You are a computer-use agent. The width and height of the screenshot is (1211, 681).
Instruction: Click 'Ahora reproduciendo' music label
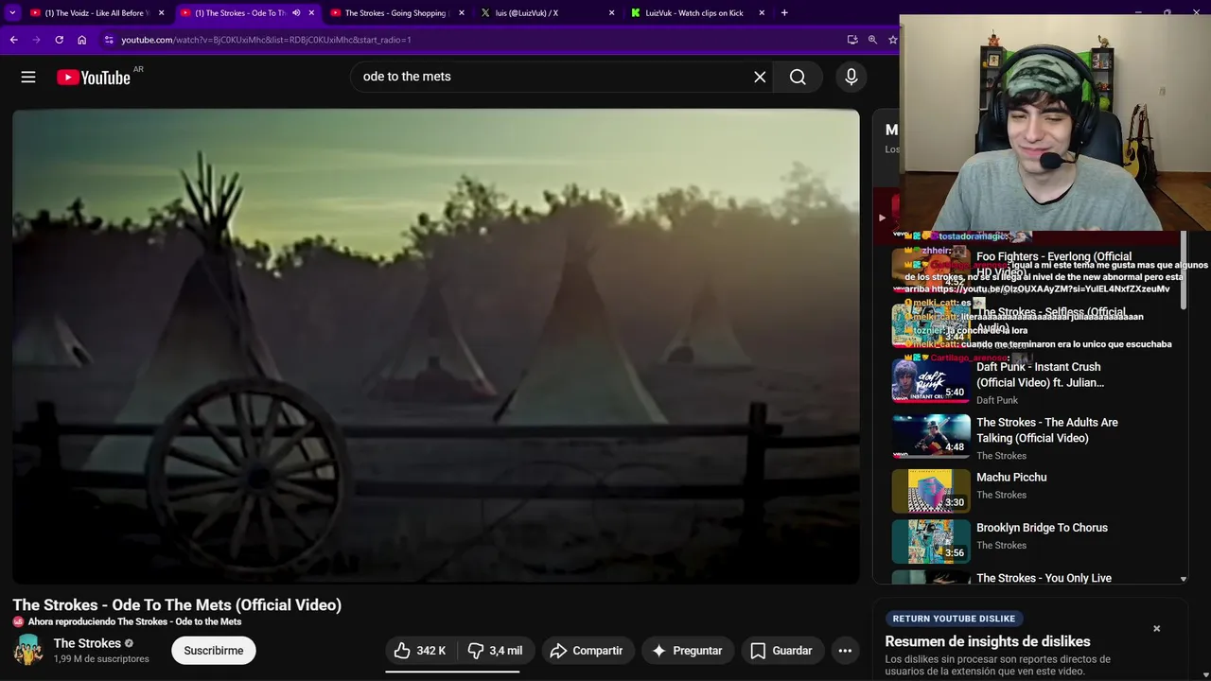point(134,621)
